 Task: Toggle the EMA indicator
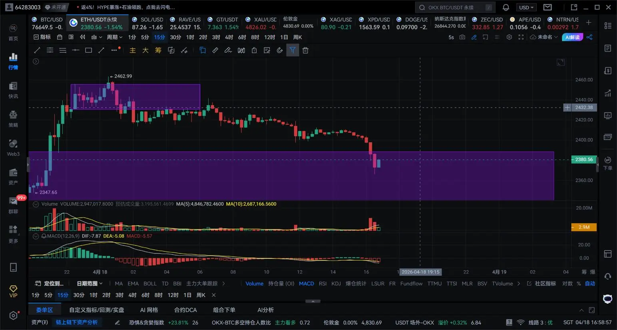tap(133, 283)
